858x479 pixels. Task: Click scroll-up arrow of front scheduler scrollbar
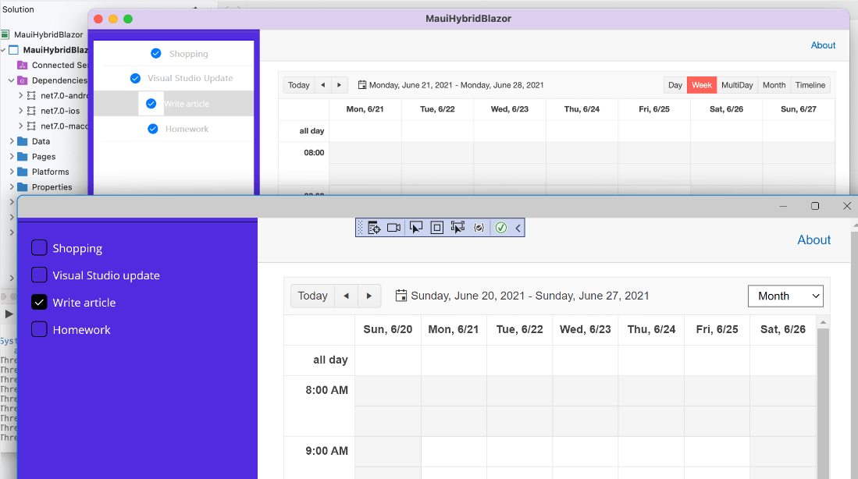coord(823,322)
